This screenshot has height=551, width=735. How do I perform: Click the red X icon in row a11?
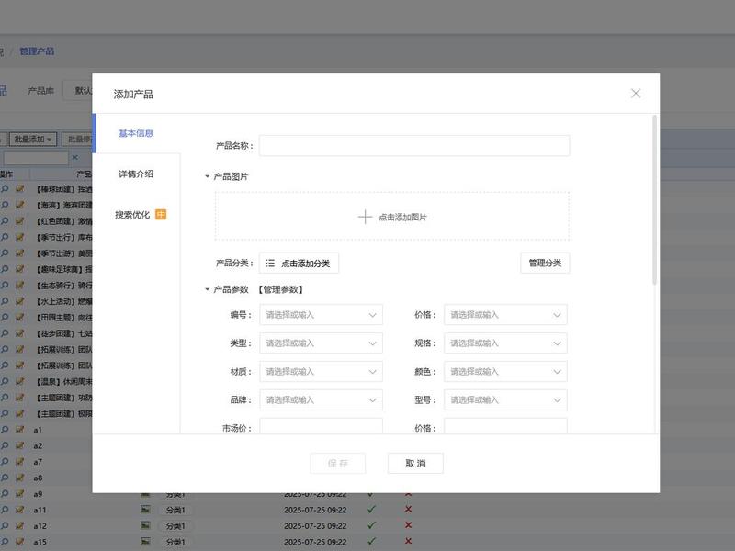tap(408, 510)
